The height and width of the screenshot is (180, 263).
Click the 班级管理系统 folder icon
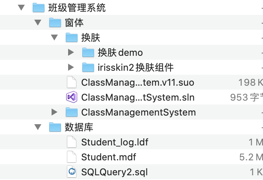(39, 8)
